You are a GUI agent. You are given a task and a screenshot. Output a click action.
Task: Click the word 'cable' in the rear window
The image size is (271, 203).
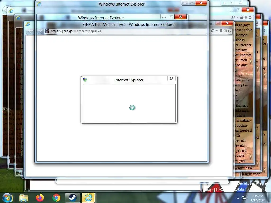[248, 30]
